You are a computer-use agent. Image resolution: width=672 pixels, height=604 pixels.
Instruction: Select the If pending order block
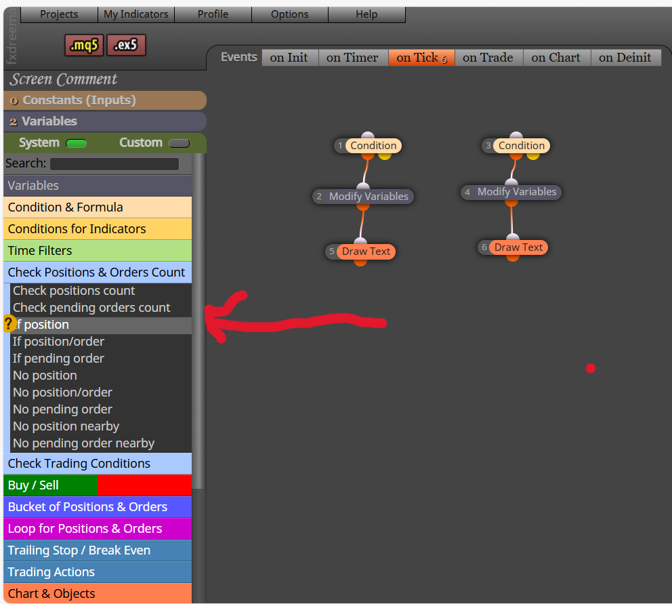coord(101,359)
